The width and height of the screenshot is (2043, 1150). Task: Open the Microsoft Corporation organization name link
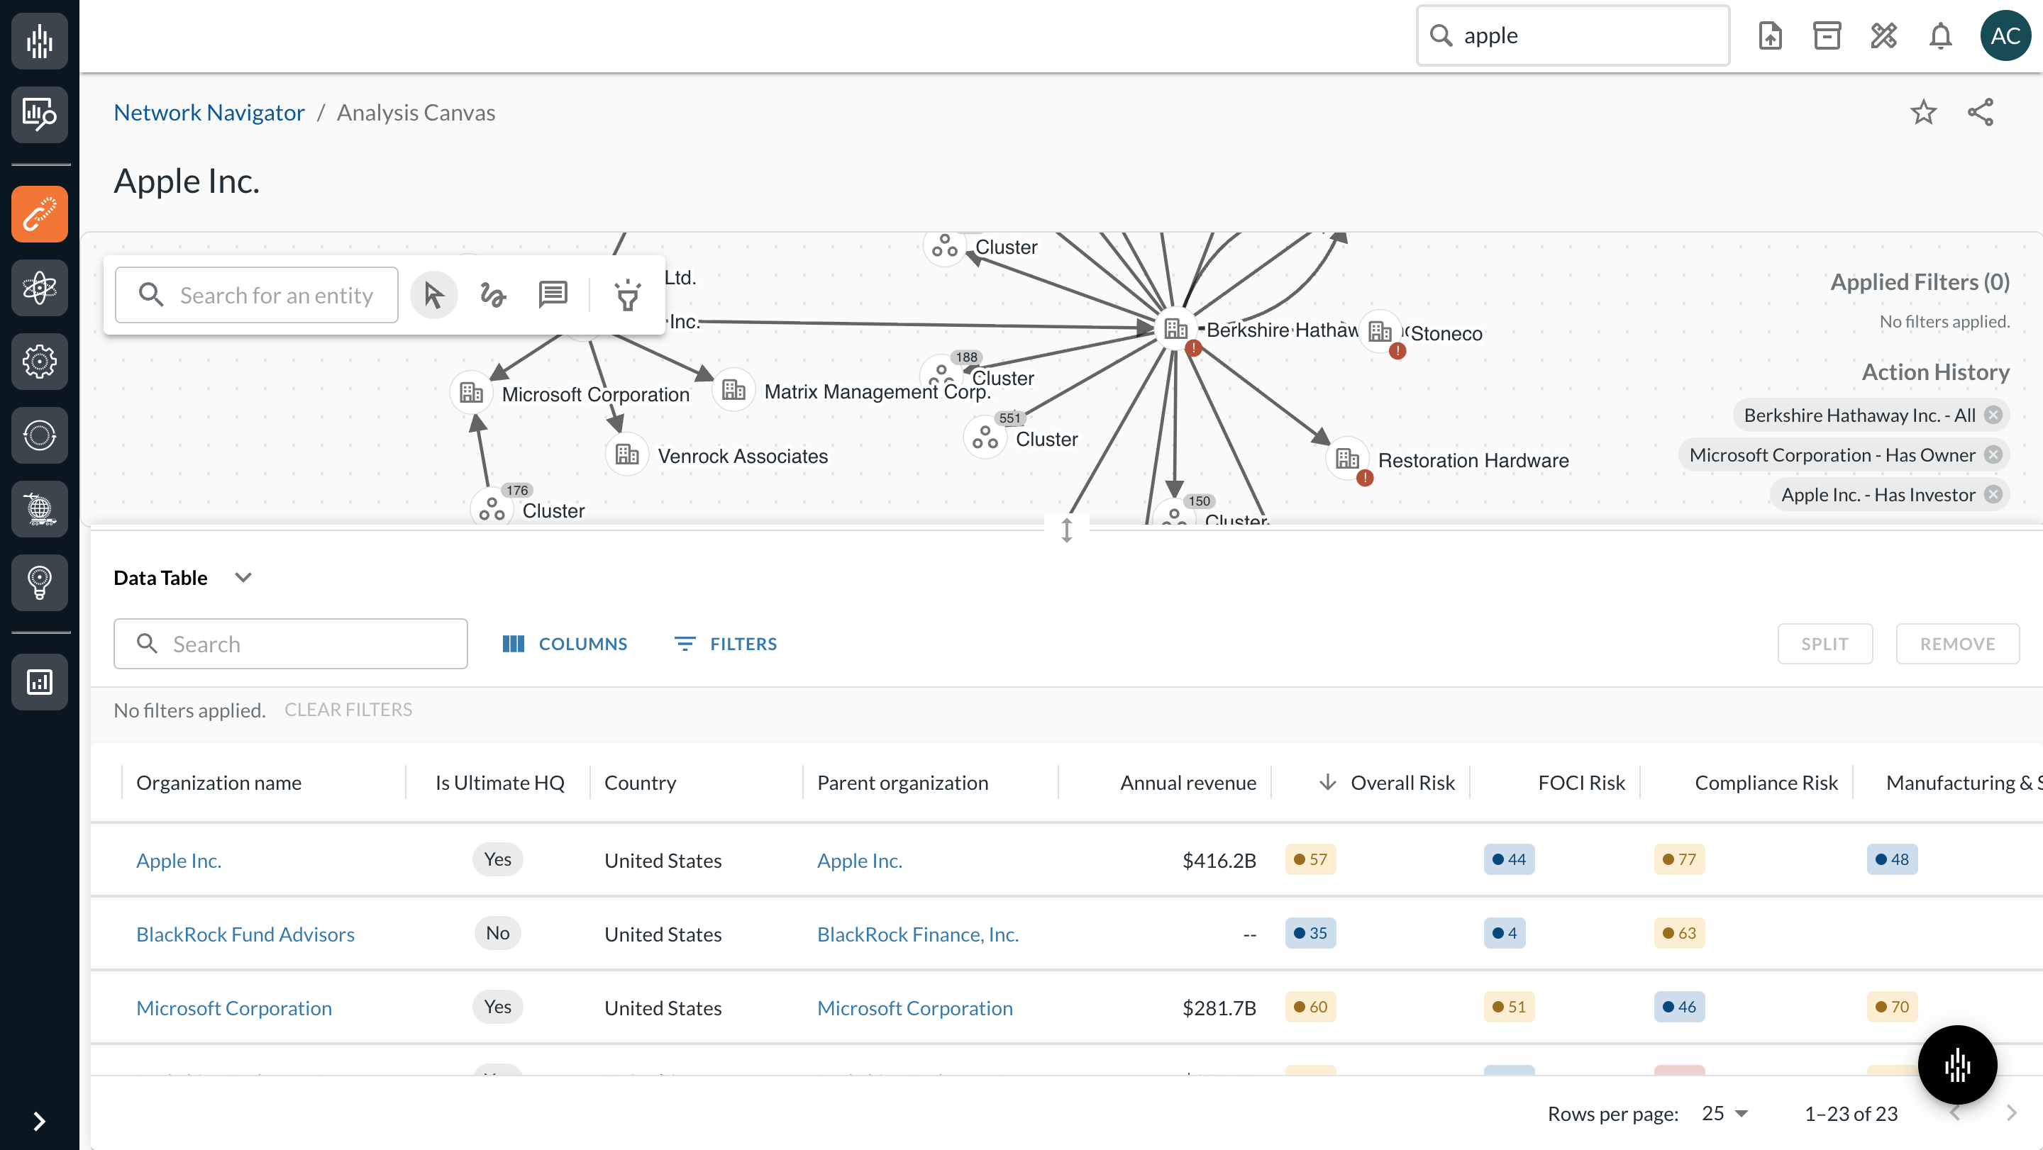coord(234,1007)
